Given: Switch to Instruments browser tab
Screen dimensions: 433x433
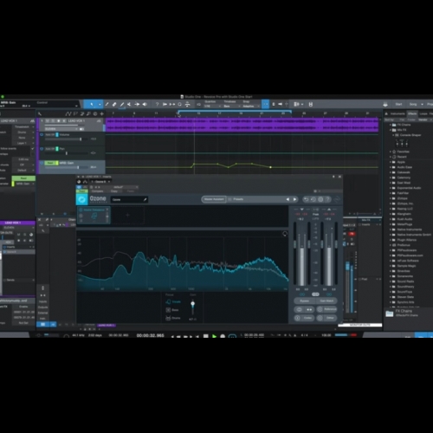Looking at the screenshot, I should (x=397, y=113).
